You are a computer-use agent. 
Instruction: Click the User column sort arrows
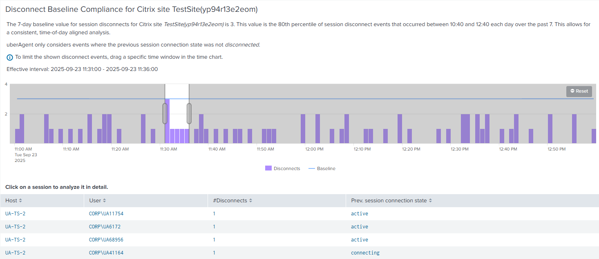click(x=104, y=201)
